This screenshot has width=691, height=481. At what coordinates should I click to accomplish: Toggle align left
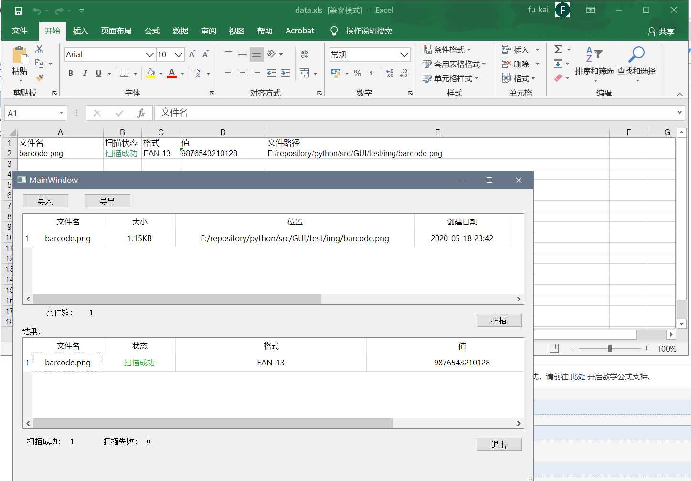point(229,73)
